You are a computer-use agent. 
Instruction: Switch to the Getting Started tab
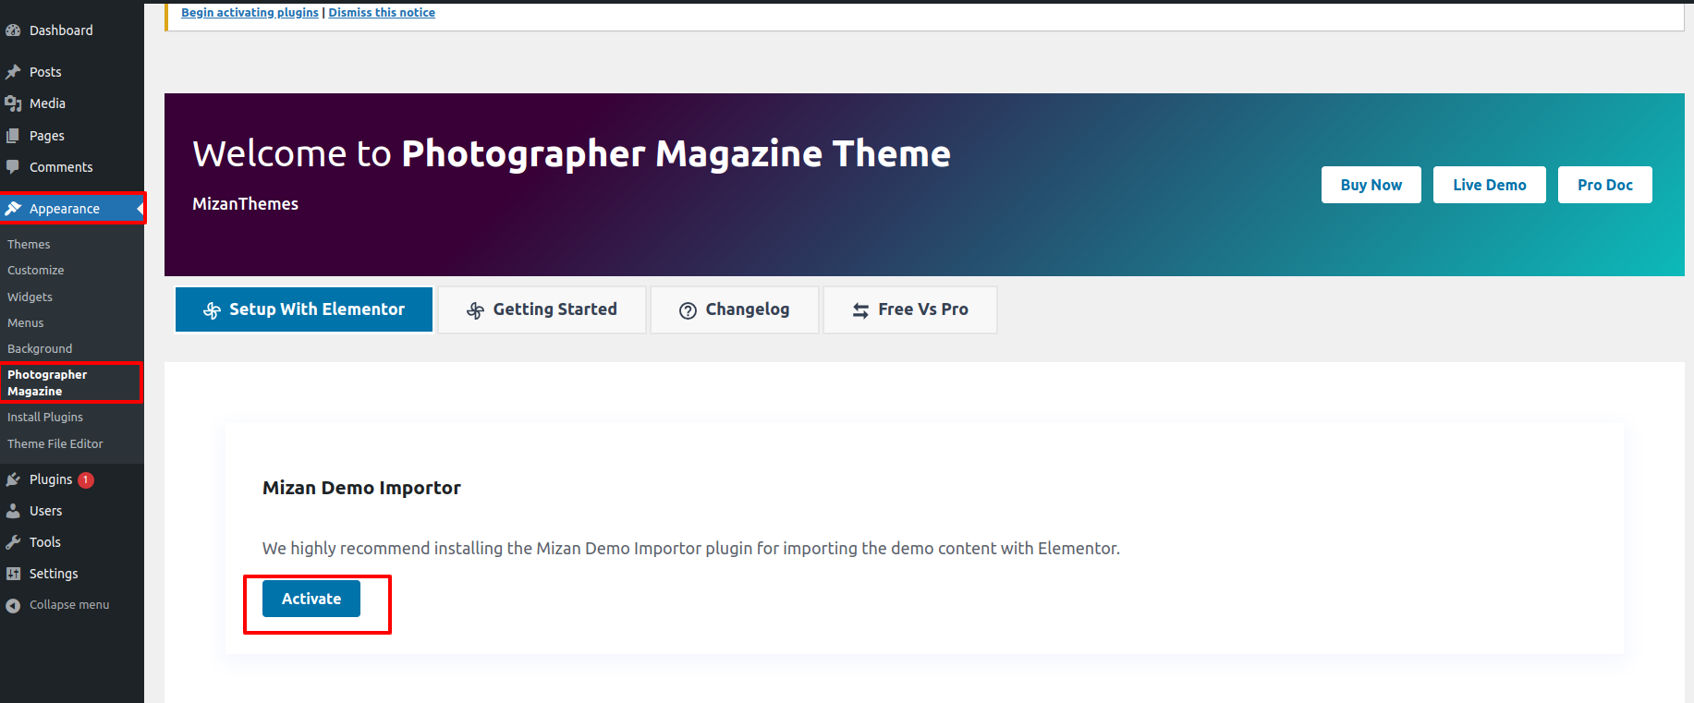(542, 309)
